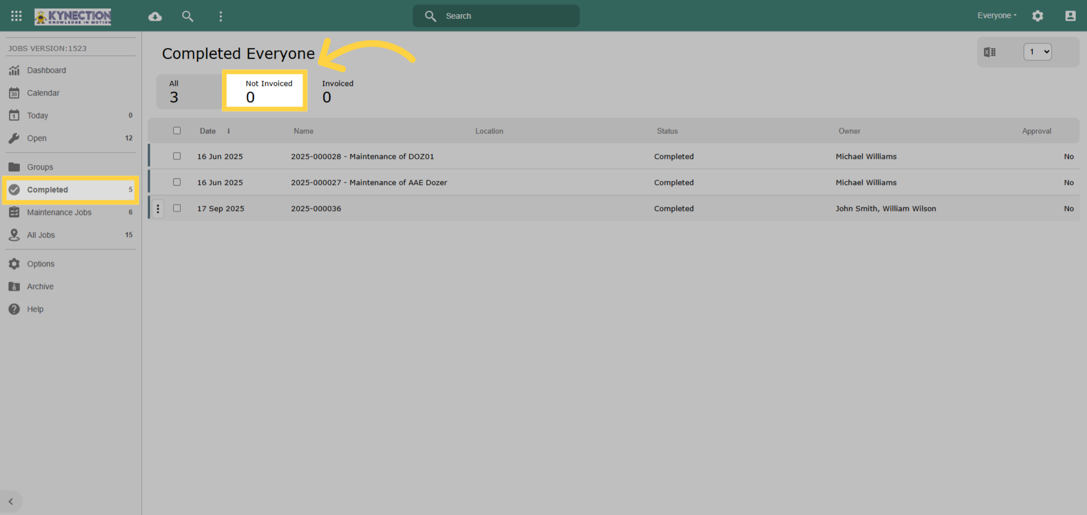Click the cloud download icon
The image size is (1087, 515).
tap(155, 16)
